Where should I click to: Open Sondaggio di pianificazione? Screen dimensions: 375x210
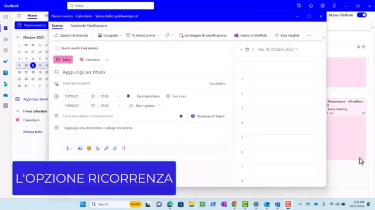pos(203,35)
